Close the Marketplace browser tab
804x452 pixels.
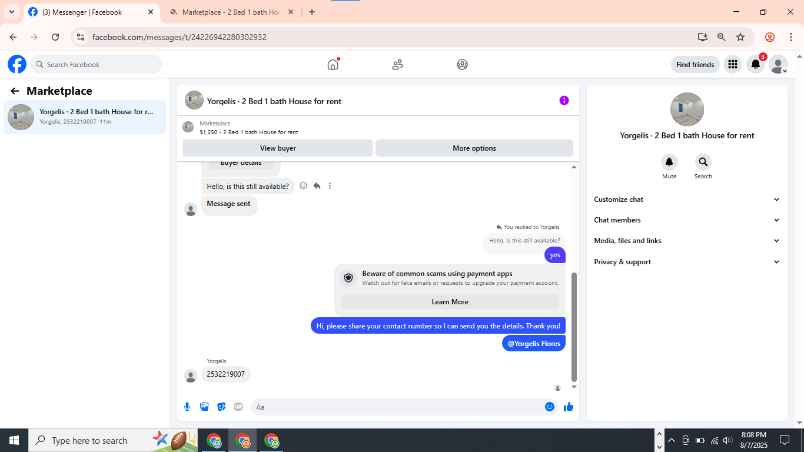[291, 12]
